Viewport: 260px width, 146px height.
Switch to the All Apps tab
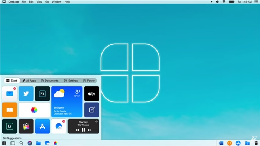coord(29,81)
